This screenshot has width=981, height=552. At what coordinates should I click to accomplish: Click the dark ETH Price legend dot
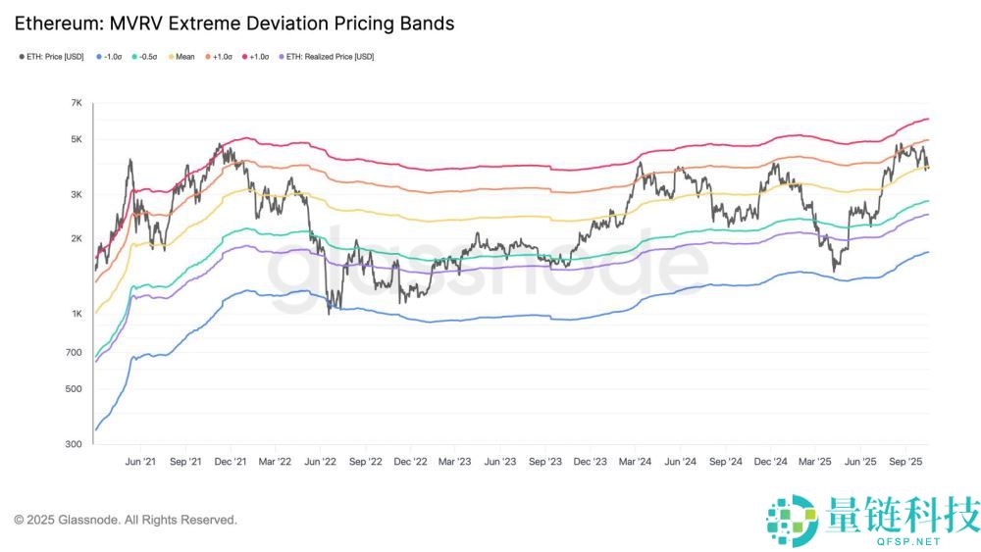22,57
